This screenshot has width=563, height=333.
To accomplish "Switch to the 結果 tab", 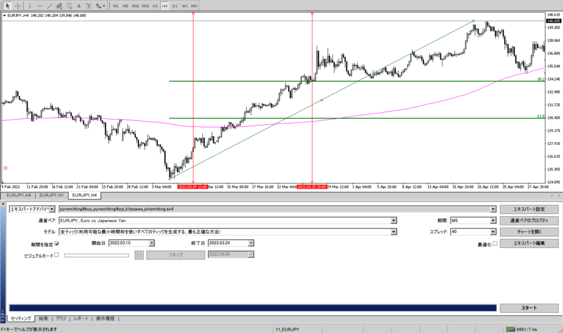I will click(43, 318).
